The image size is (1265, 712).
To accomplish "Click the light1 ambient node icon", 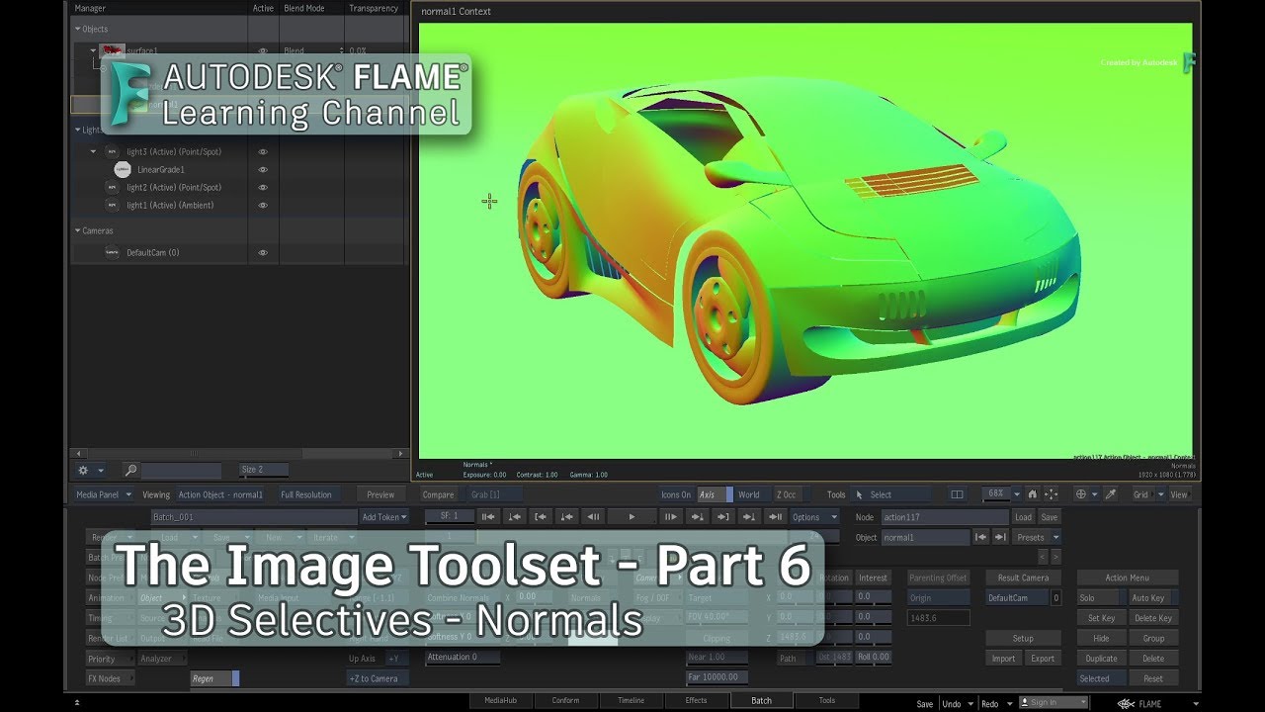I will (x=112, y=205).
